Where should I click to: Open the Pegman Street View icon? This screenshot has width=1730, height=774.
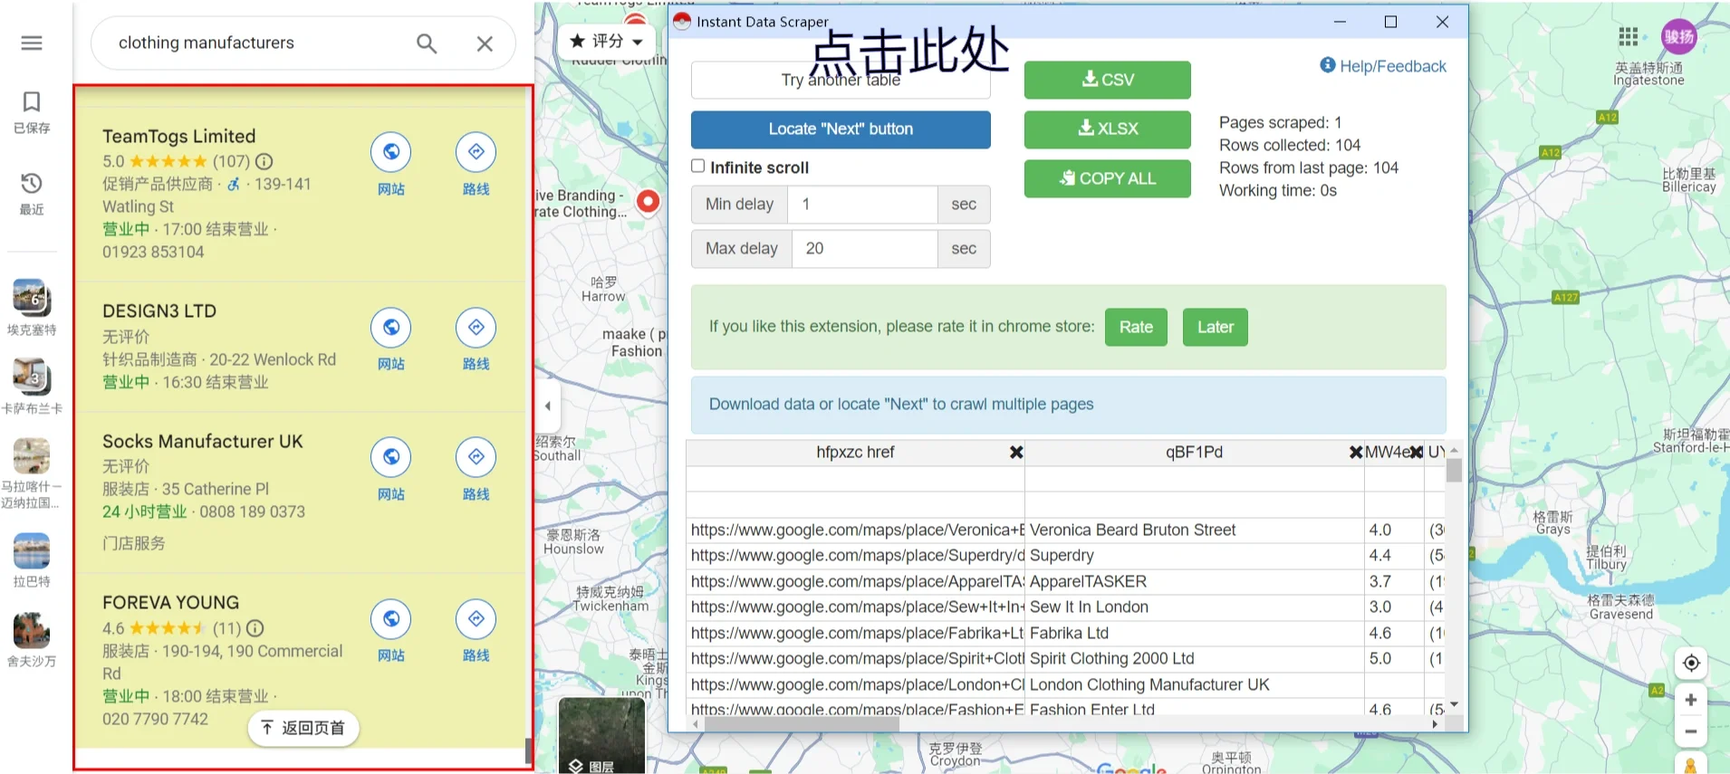point(1690,765)
